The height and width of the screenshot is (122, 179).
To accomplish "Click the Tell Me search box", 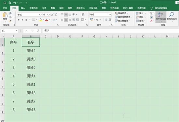I will click(161, 8).
